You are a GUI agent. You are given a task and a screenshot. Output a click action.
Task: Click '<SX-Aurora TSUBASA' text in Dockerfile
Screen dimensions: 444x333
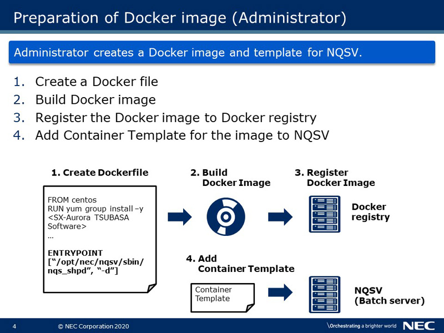[x=88, y=218]
